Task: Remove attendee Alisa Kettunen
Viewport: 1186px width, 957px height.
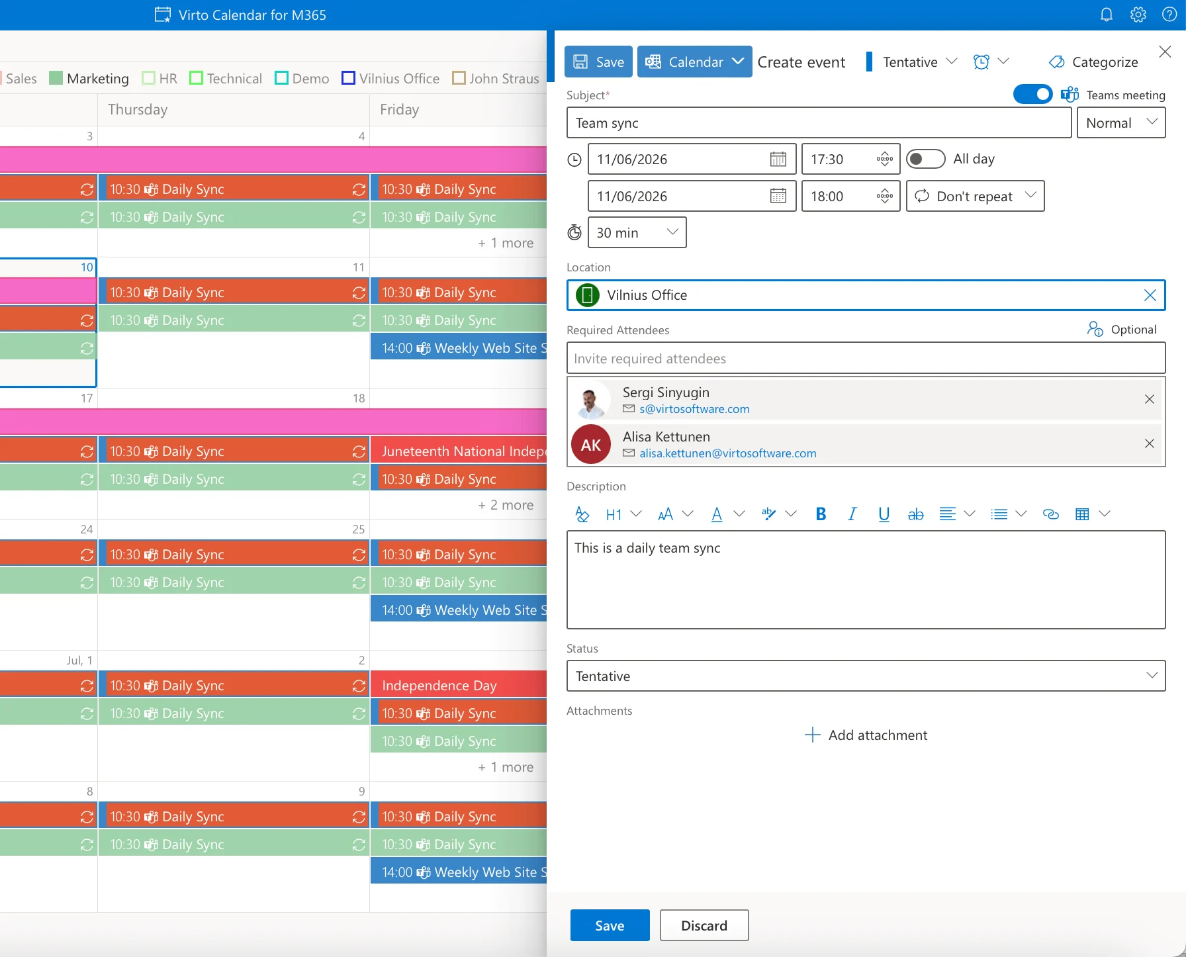Action: point(1149,443)
